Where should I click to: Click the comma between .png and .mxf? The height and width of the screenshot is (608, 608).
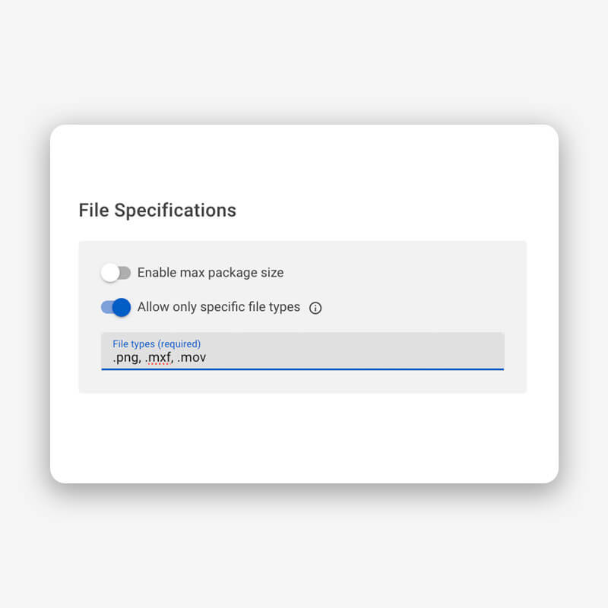[140, 359]
